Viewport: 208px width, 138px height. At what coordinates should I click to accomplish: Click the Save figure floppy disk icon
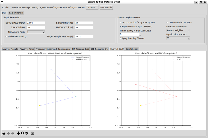pos(33,133)
